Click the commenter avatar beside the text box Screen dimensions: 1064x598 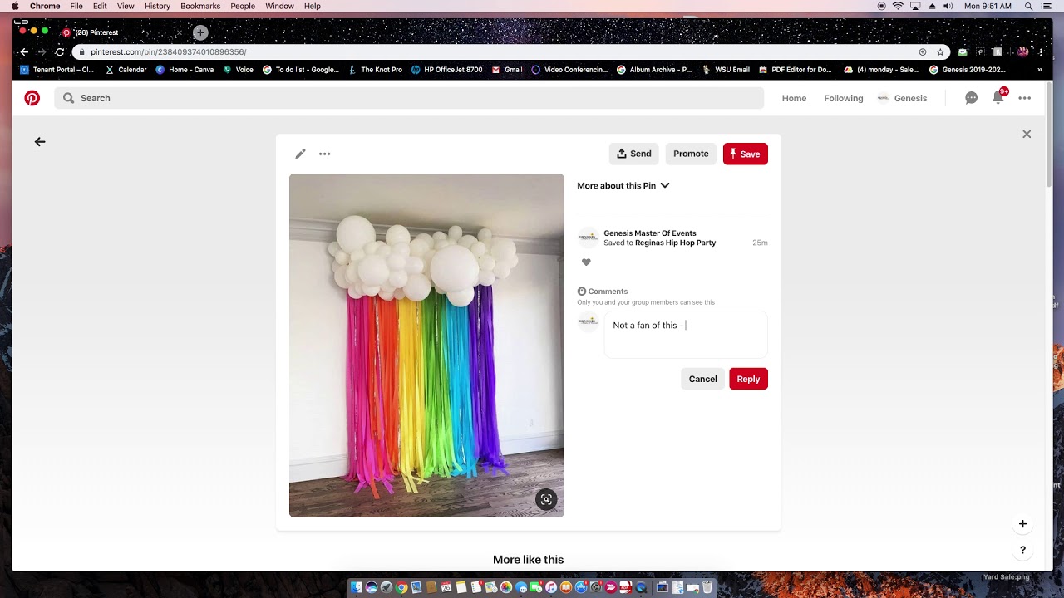(x=588, y=321)
